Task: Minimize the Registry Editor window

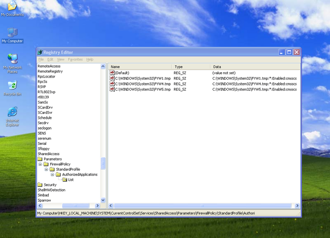Action: coord(282,52)
